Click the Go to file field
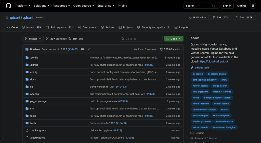 pos(141,39)
